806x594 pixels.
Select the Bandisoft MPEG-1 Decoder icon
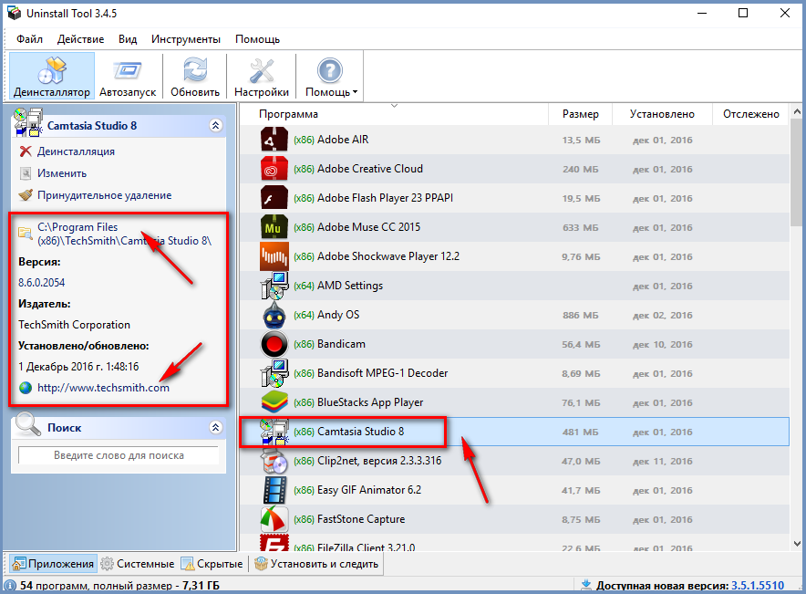[274, 373]
